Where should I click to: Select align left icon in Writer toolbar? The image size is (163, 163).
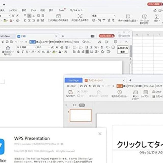point(74,51)
